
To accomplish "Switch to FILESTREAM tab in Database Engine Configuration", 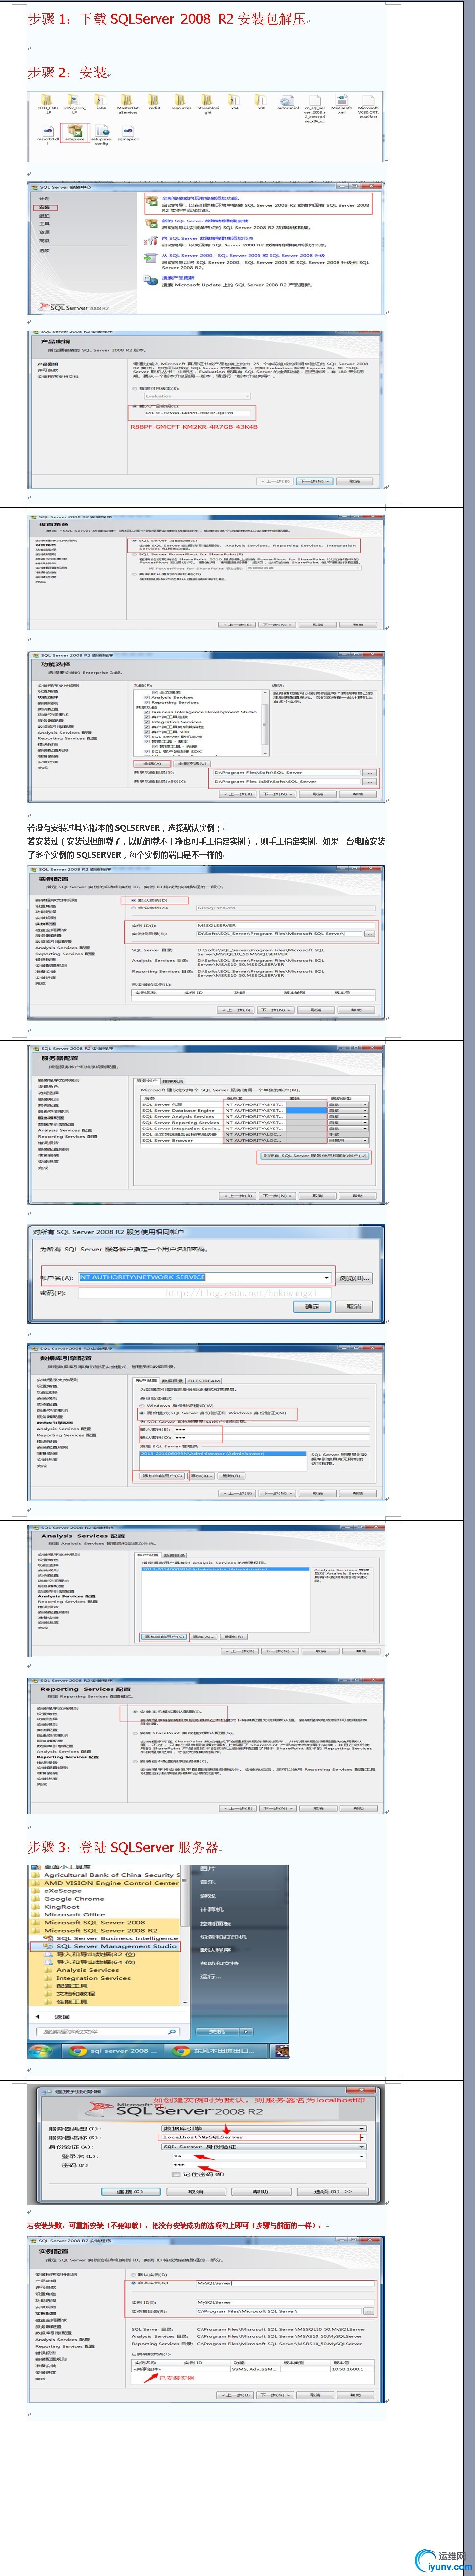I will (x=204, y=1381).
